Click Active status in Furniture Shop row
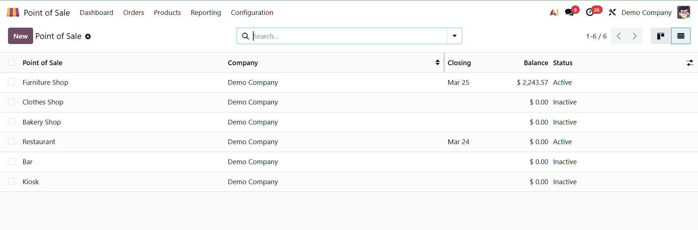This screenshot has width=698, height=230. [562, 82]
